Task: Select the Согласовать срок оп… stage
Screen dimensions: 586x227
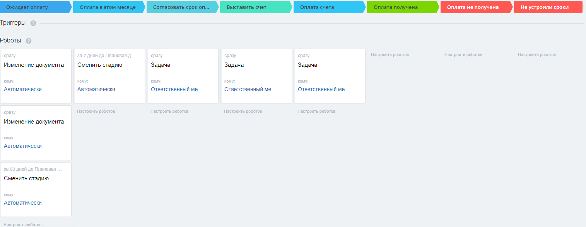Action: point(183,7)
